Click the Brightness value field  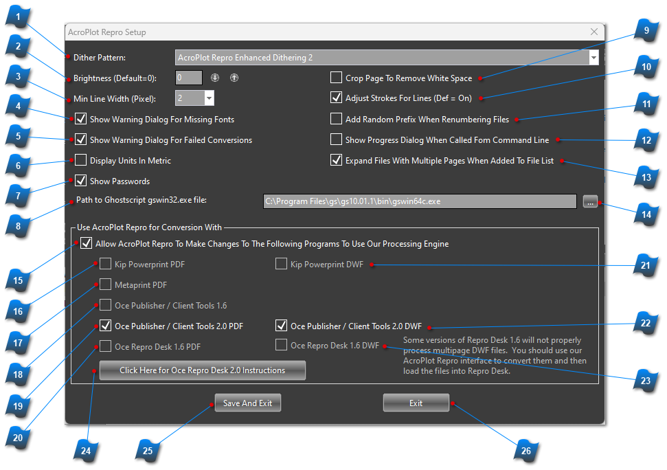[x=189, y=78]
